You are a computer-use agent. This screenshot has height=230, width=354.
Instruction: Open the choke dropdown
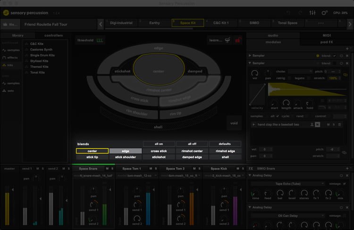point(300,72)
